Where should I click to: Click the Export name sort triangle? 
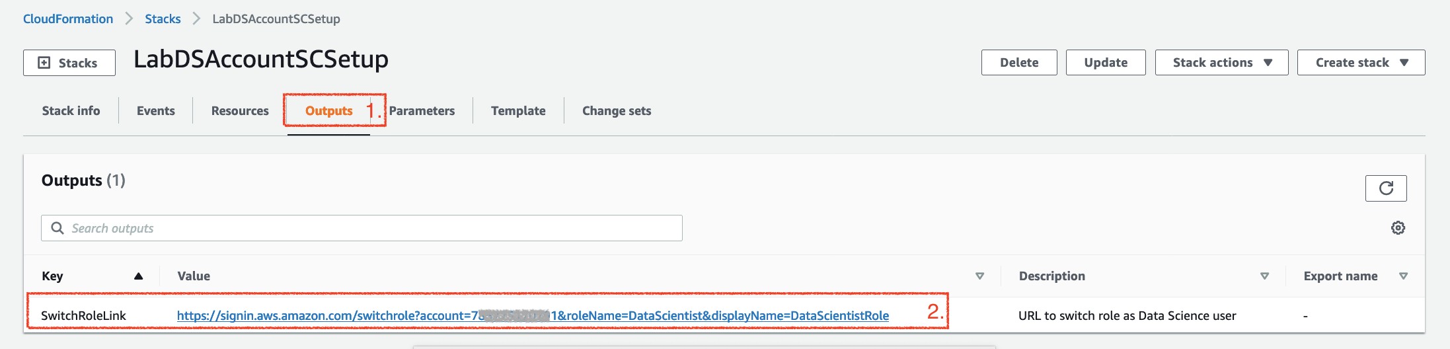pos(1403,276)
